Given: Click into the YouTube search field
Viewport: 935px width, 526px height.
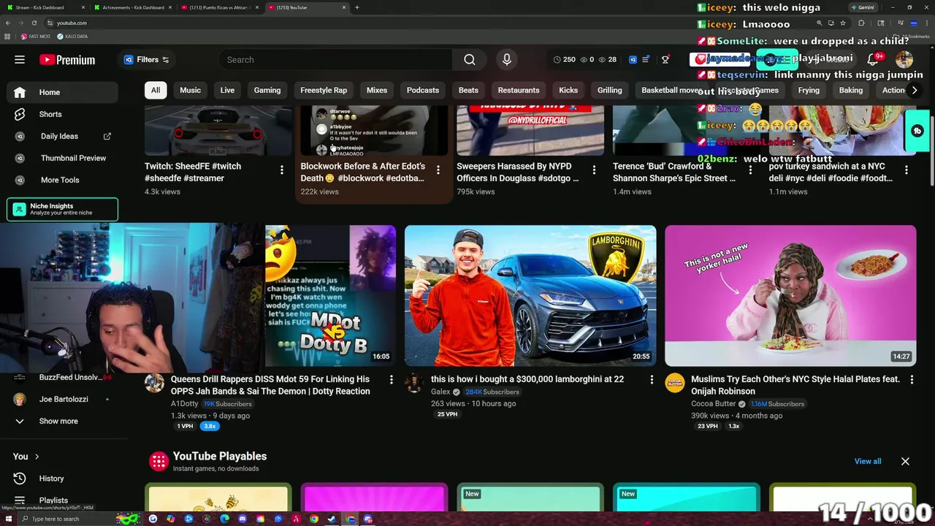Looking at the screenshot, I should tap(336, 60).
